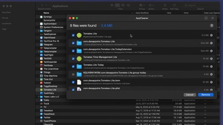Image resolution: width=223 pixels, height=125 pixels.
Task: Select Twitter in Finder list
Action: point(47,117)
